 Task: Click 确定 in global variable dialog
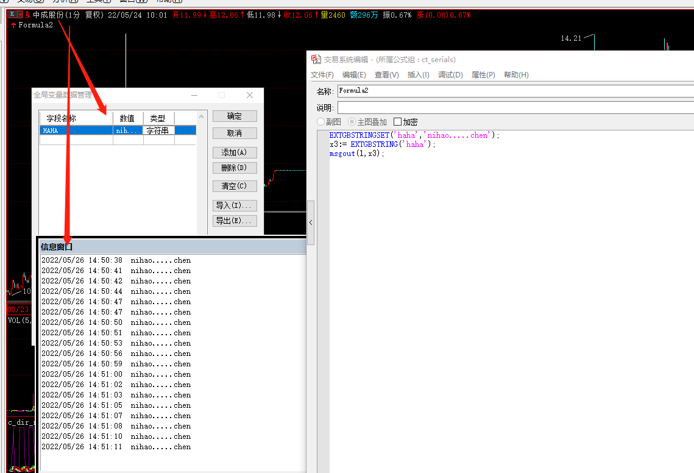[235, 116]
